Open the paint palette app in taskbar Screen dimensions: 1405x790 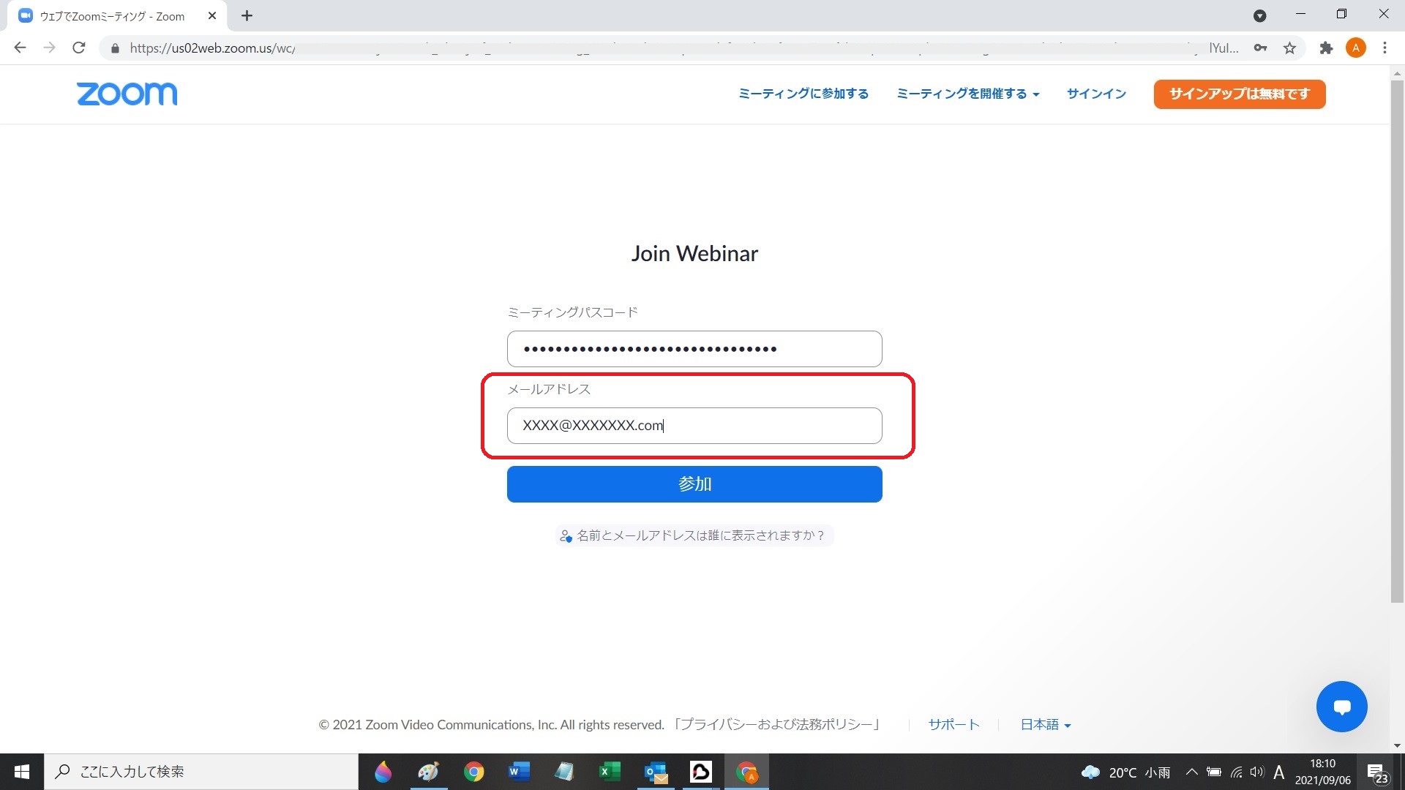pyautogui.click(x=428, y=772)
